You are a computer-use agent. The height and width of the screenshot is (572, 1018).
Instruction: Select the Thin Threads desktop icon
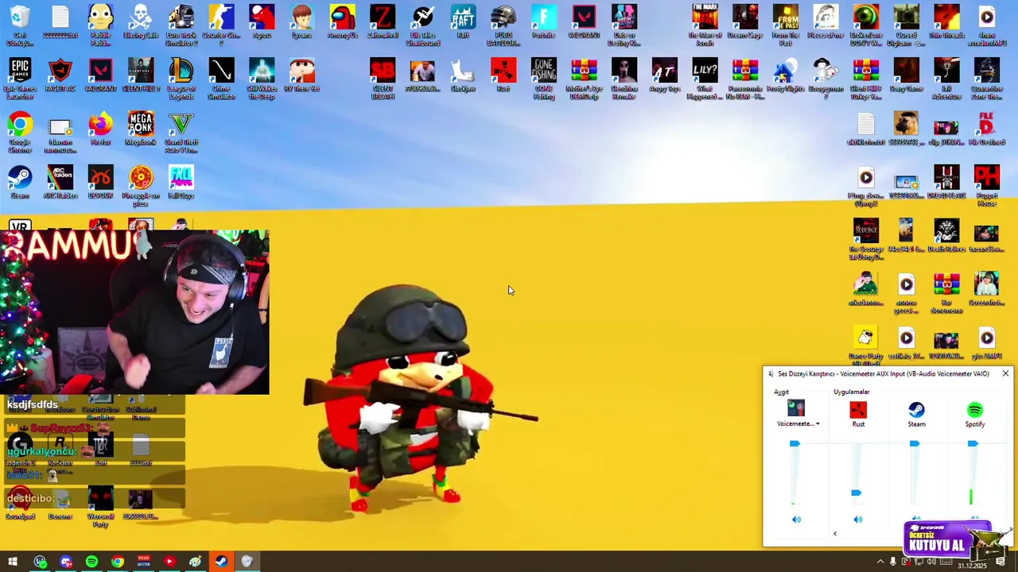(x=946, y=21)
